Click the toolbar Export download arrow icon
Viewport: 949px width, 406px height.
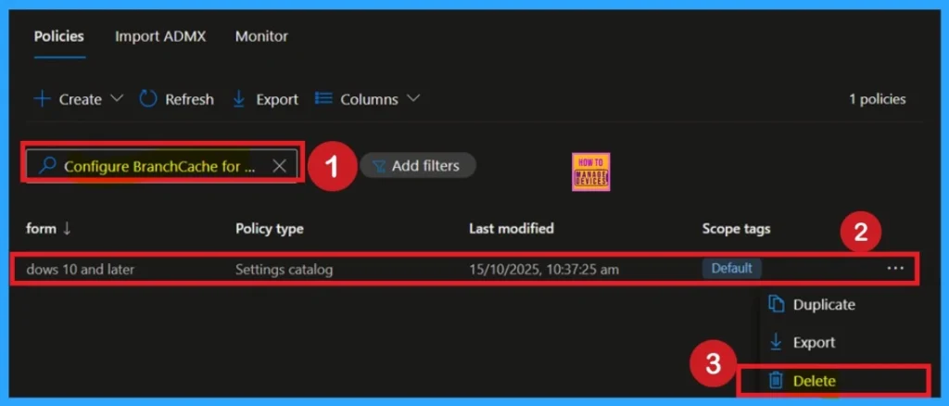click(x=239, y=99)
